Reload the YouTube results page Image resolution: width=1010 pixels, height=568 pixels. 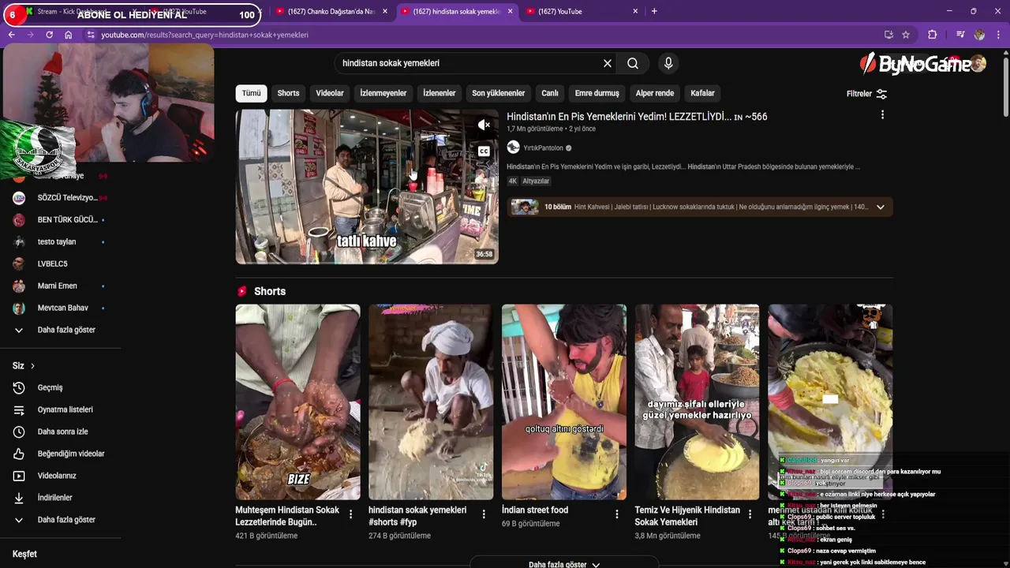(49, 35)
